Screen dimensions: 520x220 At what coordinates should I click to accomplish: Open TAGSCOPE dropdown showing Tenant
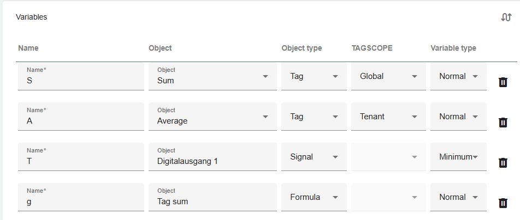388,117
